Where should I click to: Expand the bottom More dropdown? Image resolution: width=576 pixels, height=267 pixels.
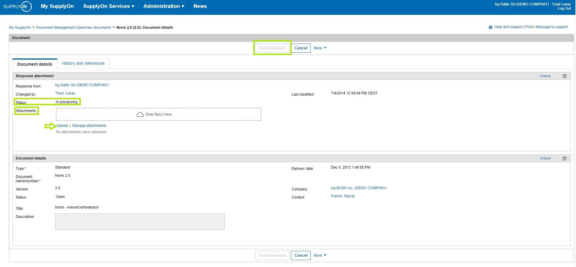(x=320, y=255)
